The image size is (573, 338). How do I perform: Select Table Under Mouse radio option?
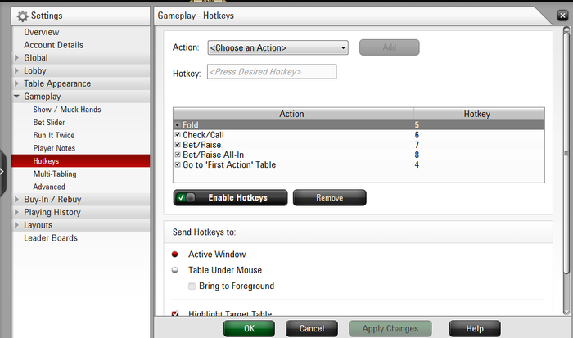174,270
